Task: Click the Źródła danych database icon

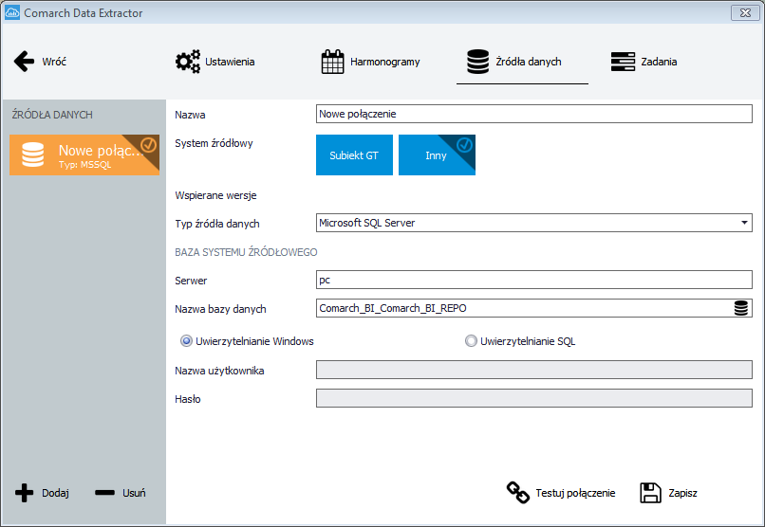Action: 477,62
